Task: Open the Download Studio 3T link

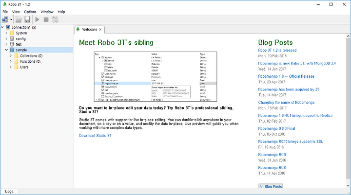Action: [x=95, y=136]
